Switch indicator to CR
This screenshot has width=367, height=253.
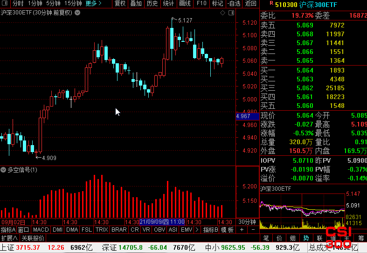[x=135, y=230]
